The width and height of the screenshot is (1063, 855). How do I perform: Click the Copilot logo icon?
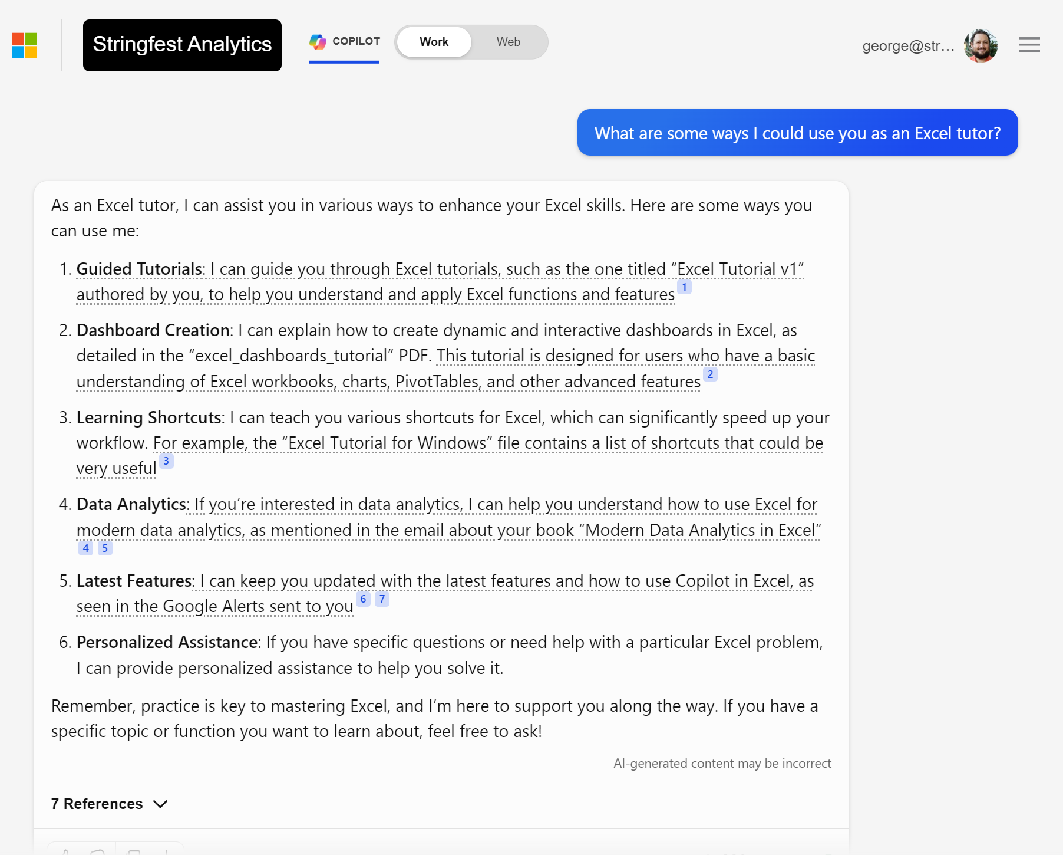coord(318,41)
